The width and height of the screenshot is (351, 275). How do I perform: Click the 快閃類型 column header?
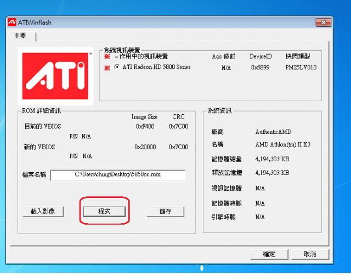(x=298, y=56)
